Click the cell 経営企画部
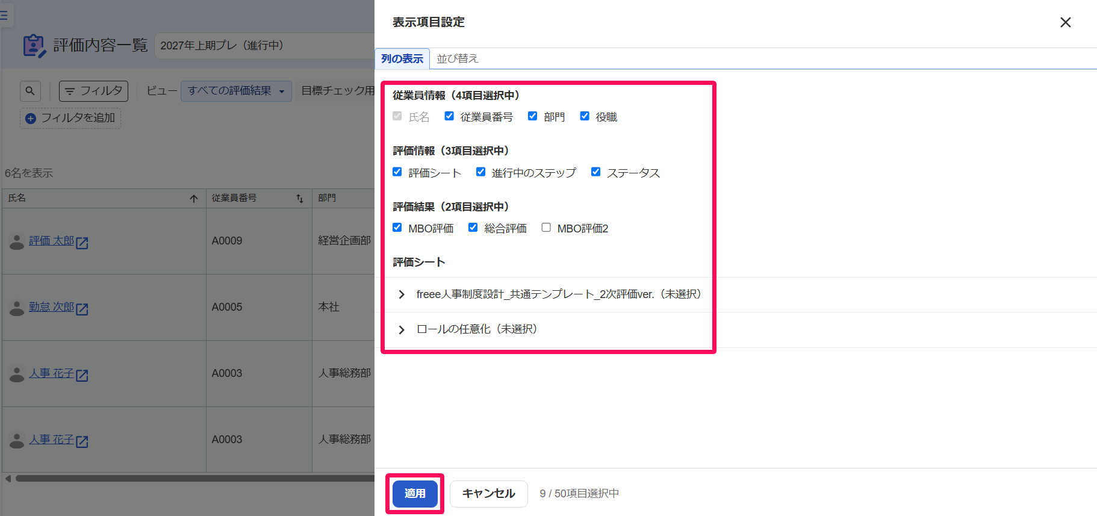Image resolution: width=1097 pixels, height=516 pixels. [x=344, y=241]
